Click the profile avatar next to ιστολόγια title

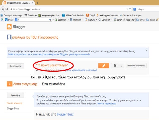coord(9,37)
